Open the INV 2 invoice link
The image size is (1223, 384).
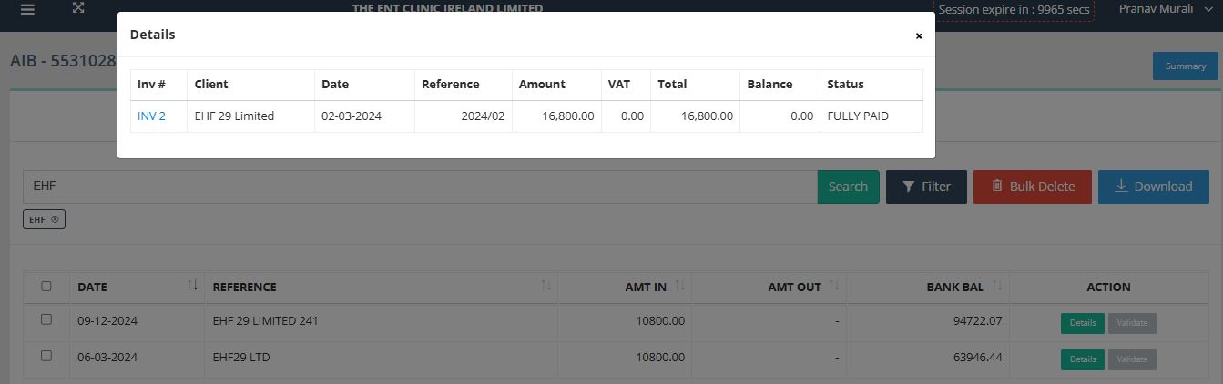pos(151,116)
